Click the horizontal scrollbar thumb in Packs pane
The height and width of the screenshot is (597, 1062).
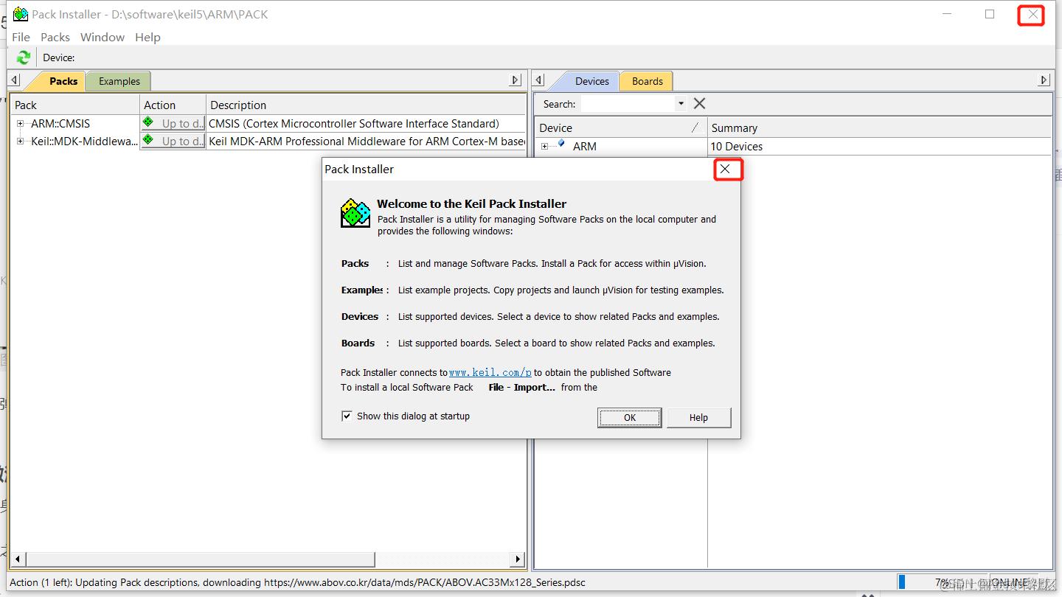coord(200,559)
